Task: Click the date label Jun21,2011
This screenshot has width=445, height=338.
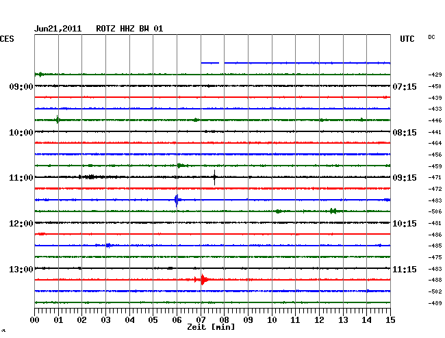Action: [58, 29]
